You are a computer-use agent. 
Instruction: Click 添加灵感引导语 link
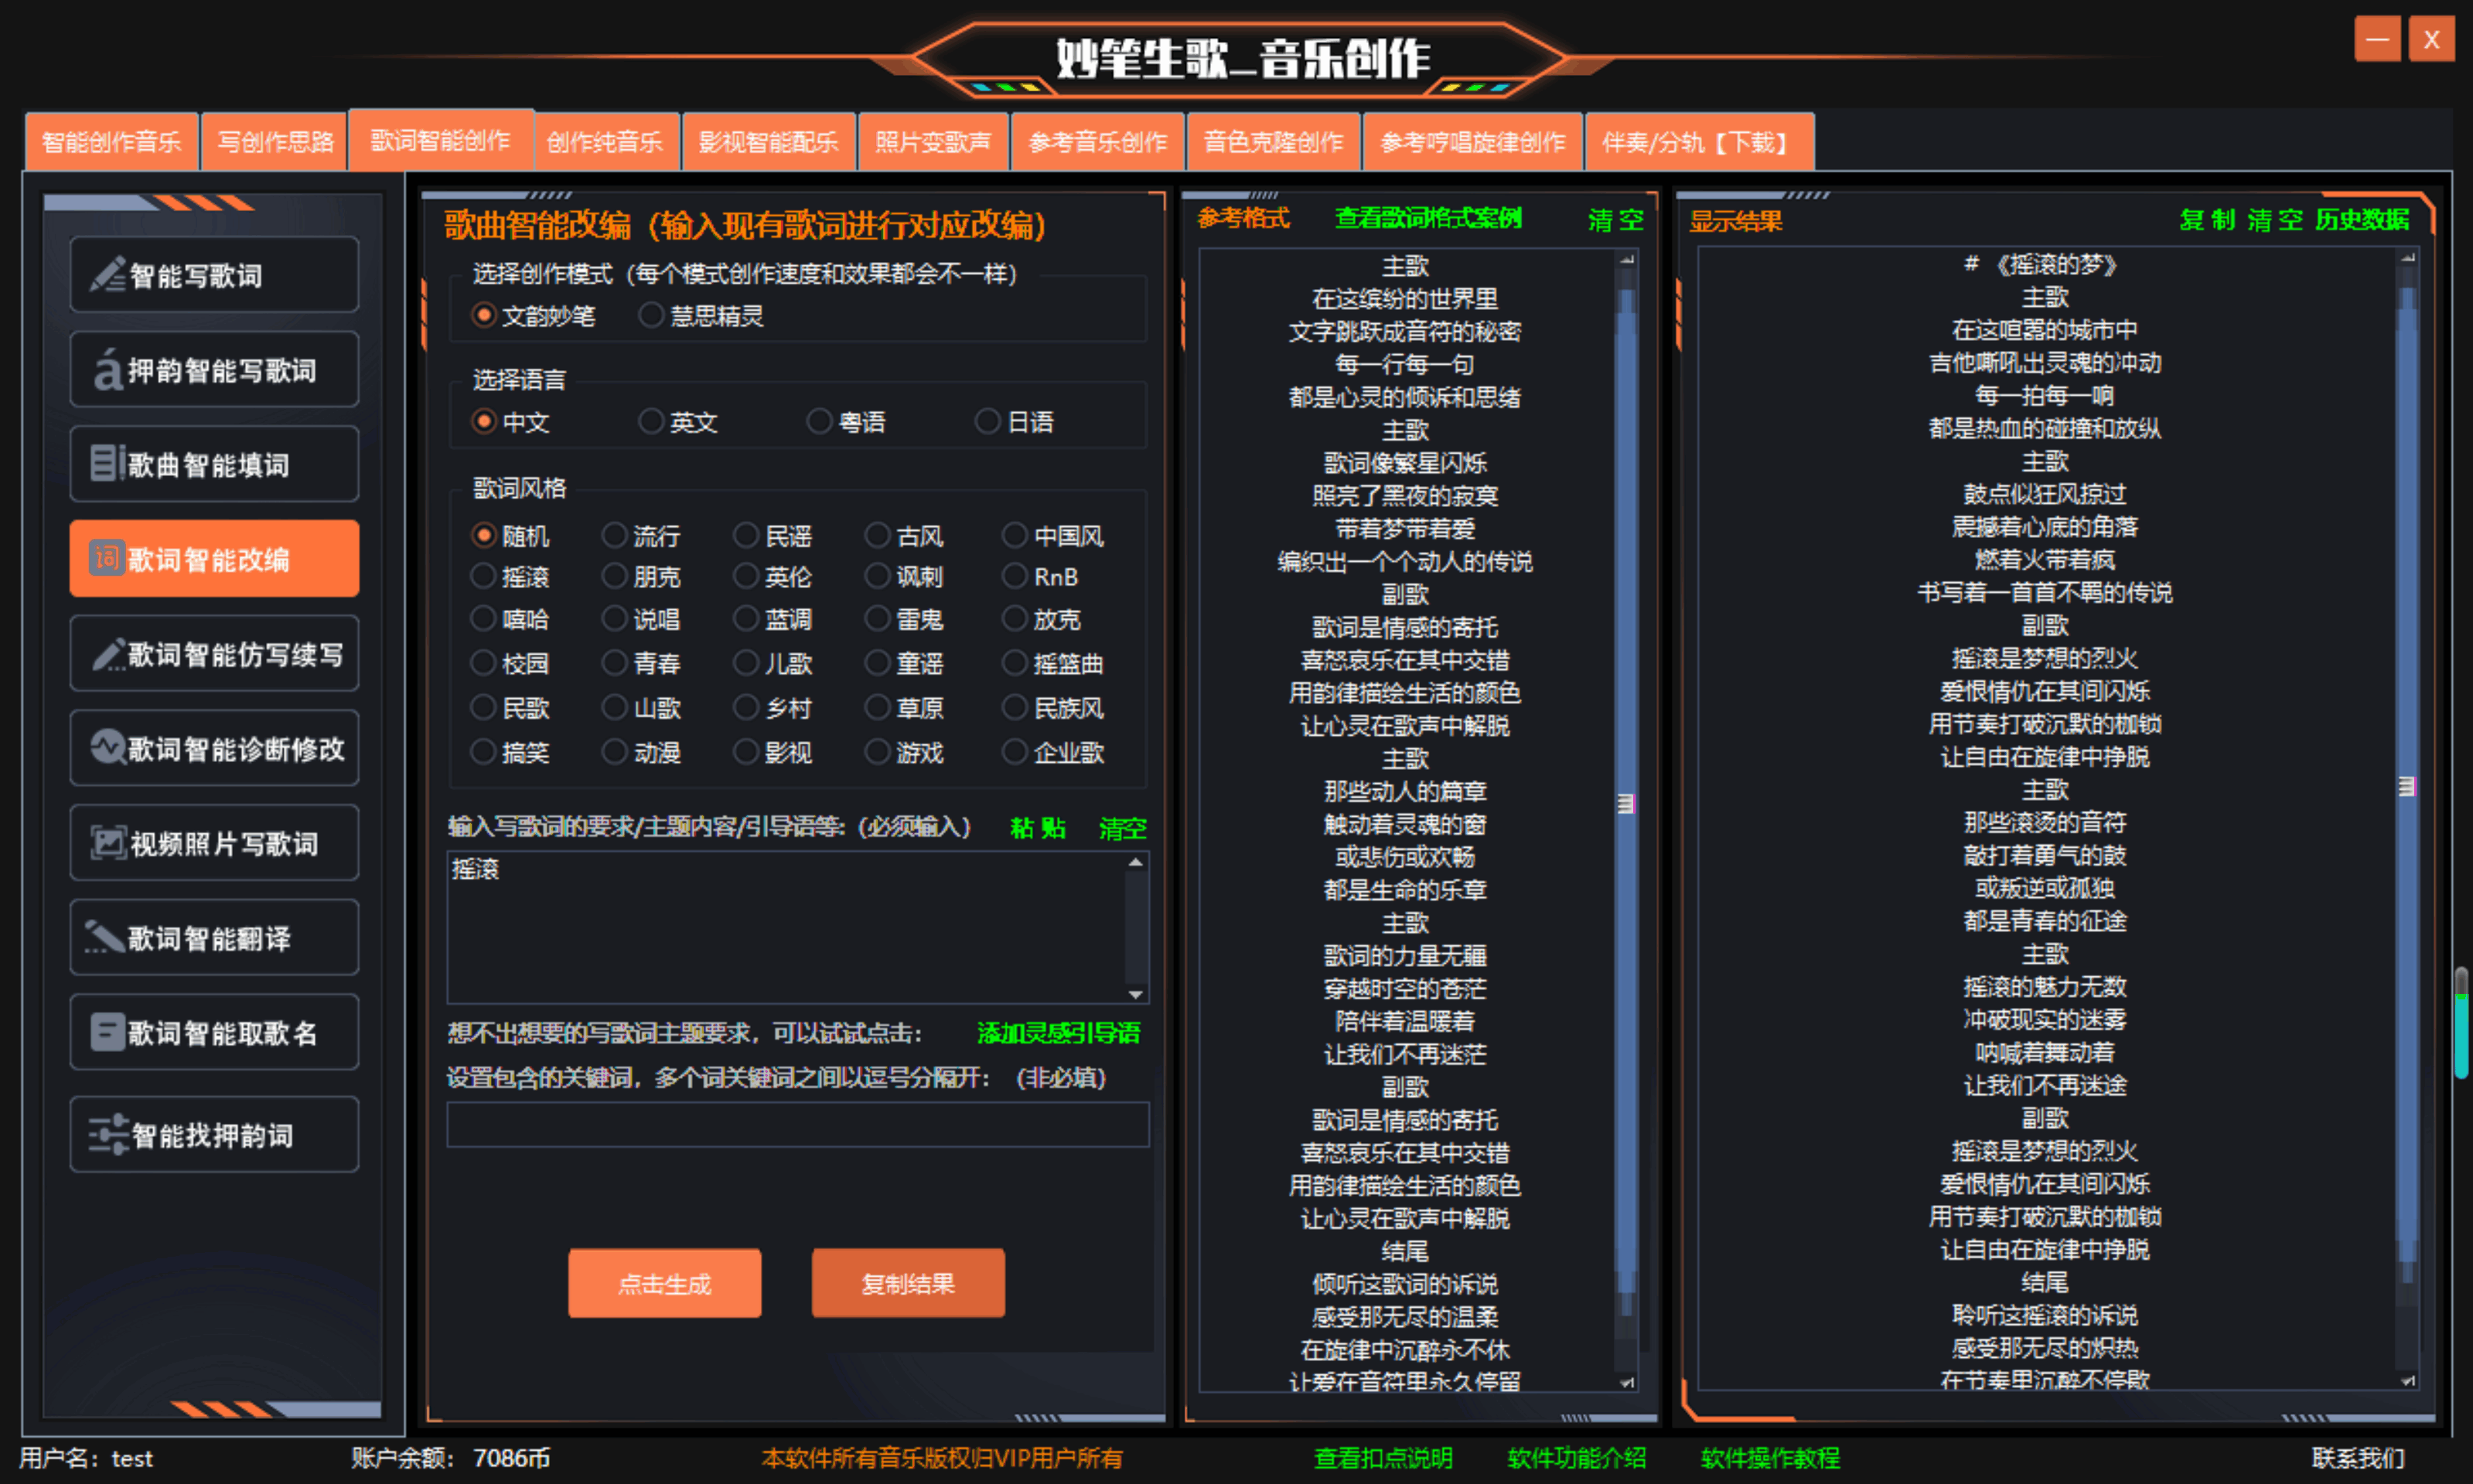(x=1059, y=1033)
